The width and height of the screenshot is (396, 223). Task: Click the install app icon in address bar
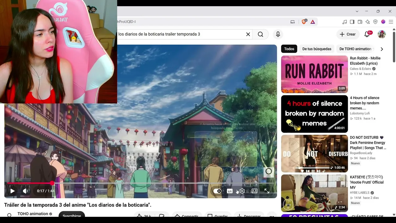[x=293, y=22]
